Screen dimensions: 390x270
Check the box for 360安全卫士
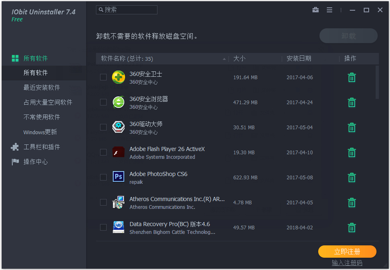point(103,77)
